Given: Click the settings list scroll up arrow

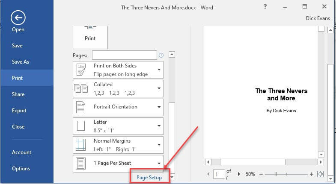Looking at the screenshot, I should [172, 55].
